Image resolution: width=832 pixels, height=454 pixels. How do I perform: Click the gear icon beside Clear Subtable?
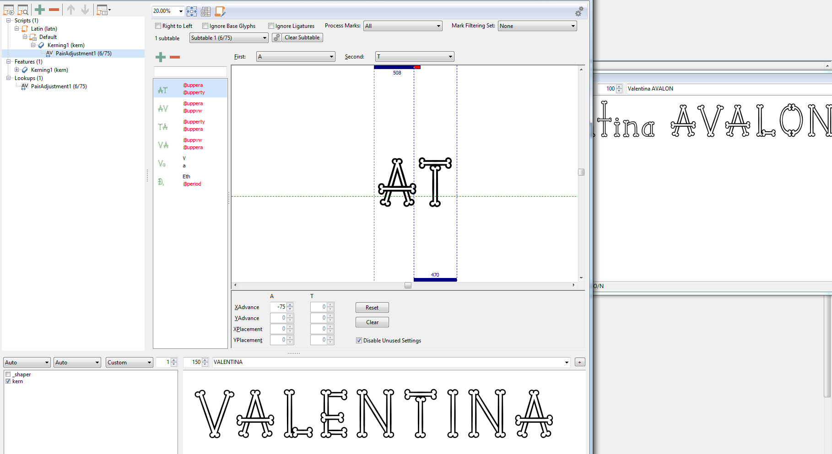click(x=276, y=37)
